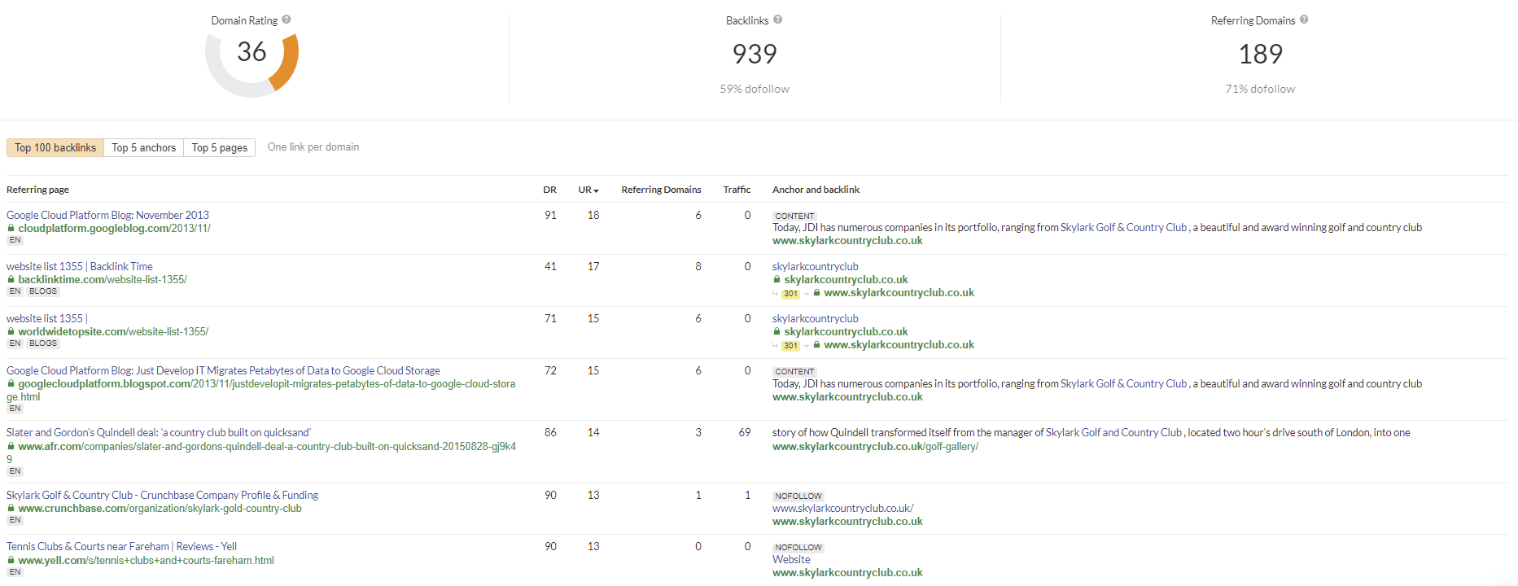Click the NOFOLLOW tag in the Crunchbase row
The image size is (1518, 586).
(x=798, y=496)
